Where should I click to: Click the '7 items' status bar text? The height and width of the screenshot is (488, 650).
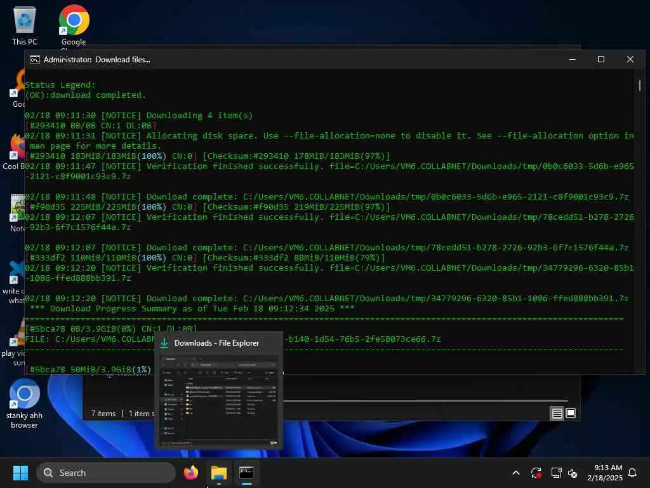[x=103, y=414]
